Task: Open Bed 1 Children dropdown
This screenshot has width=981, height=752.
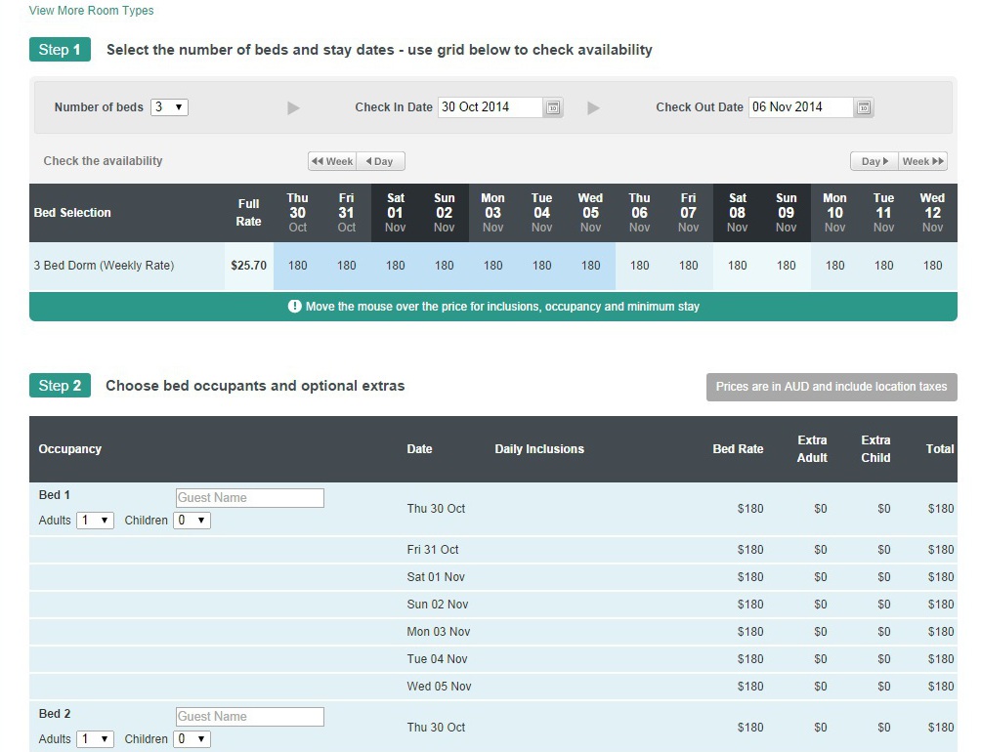Action: pos(192,521)
